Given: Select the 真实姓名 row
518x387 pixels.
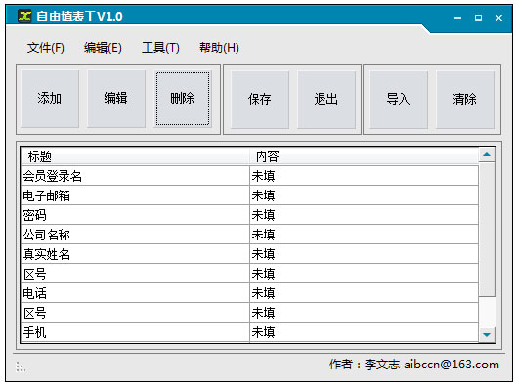Looking at the screenshot, I should [x=249, y=254].
